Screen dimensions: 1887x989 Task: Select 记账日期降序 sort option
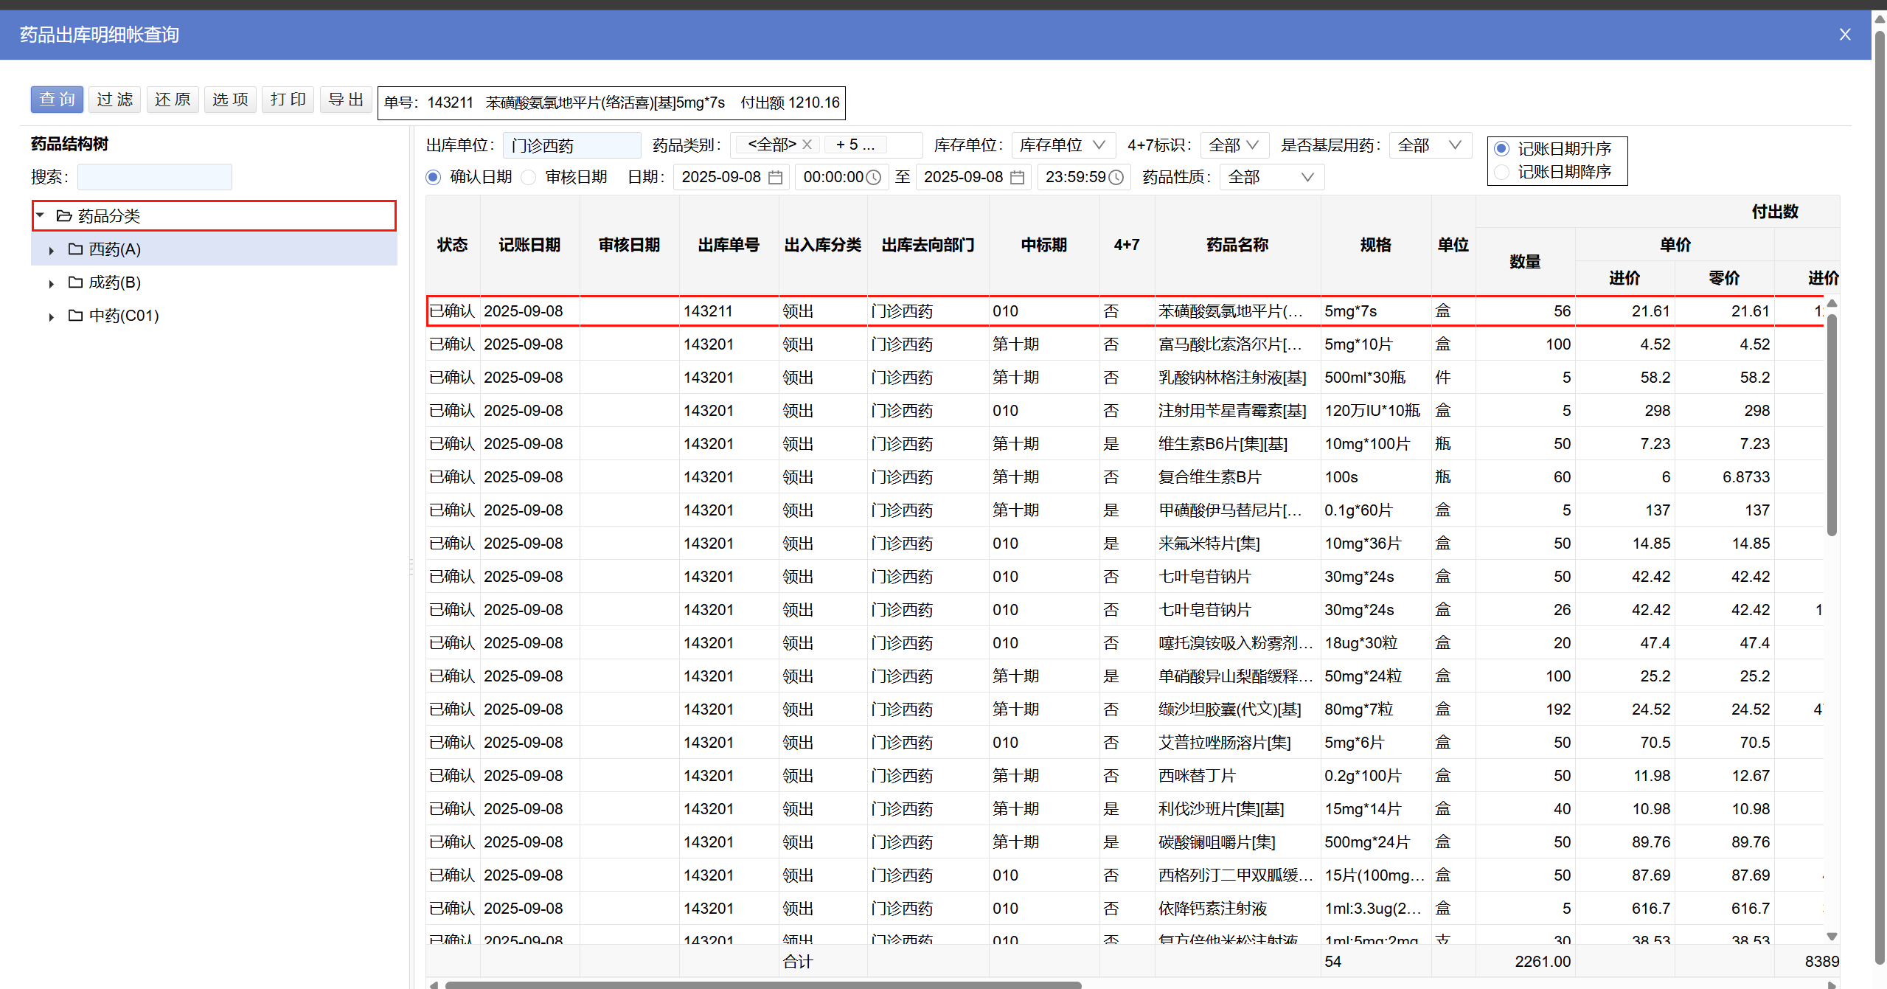point(1501,172)
